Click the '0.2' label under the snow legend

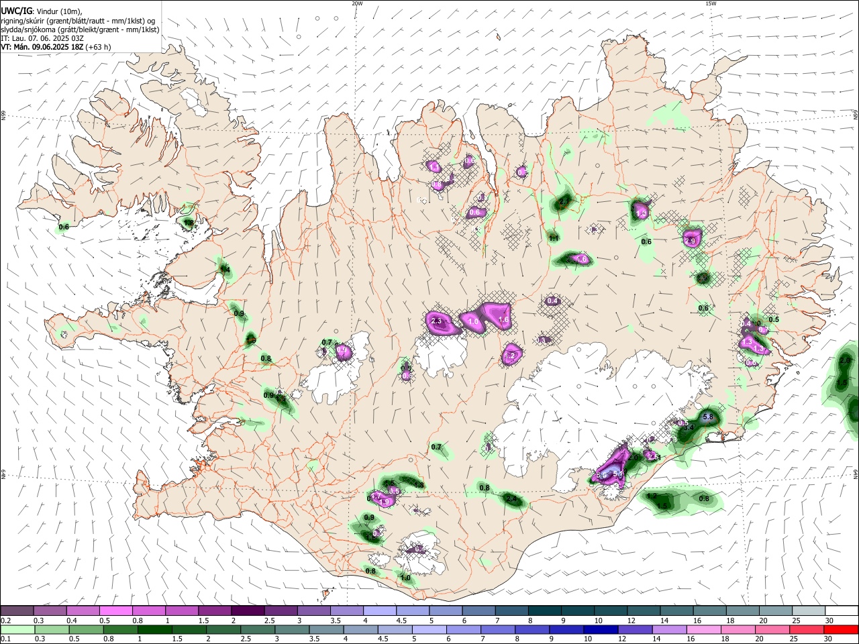click(x=6, y=620)
